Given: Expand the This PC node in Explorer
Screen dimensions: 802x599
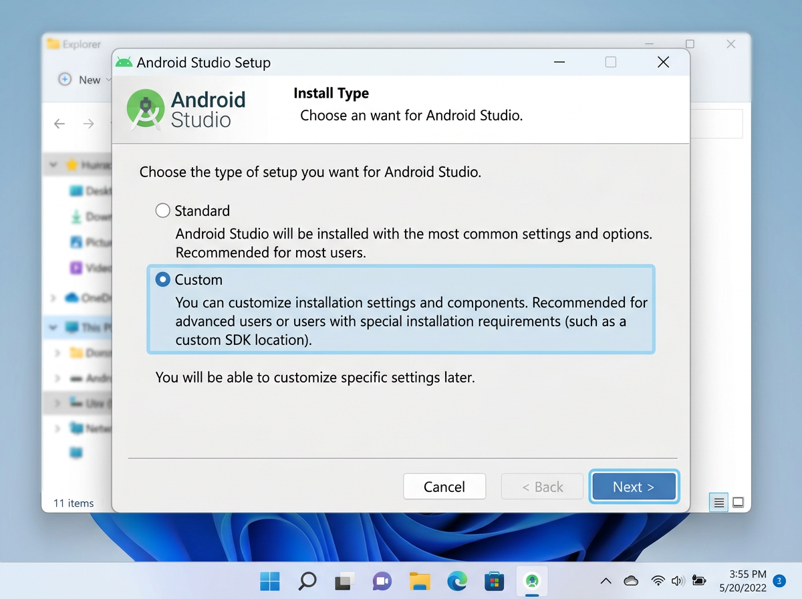Looking at the screenshot, I should (x=53, y=328).
